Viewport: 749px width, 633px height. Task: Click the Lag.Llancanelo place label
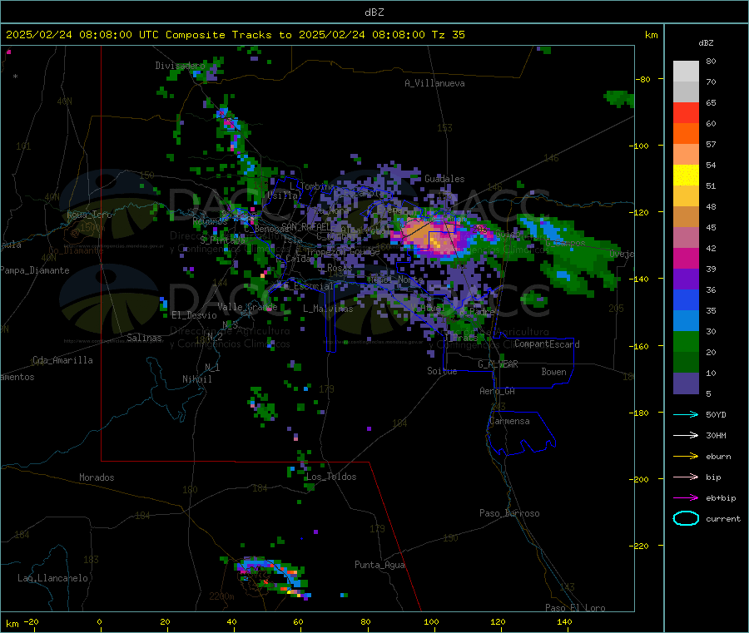point(52,578)
